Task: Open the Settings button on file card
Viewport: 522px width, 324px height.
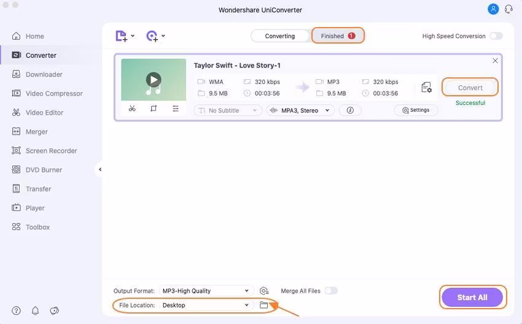Action: [x=416, y=110]
